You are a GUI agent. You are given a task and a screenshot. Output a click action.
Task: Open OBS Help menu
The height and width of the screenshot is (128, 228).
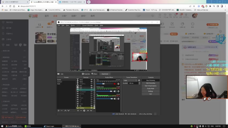101,25
